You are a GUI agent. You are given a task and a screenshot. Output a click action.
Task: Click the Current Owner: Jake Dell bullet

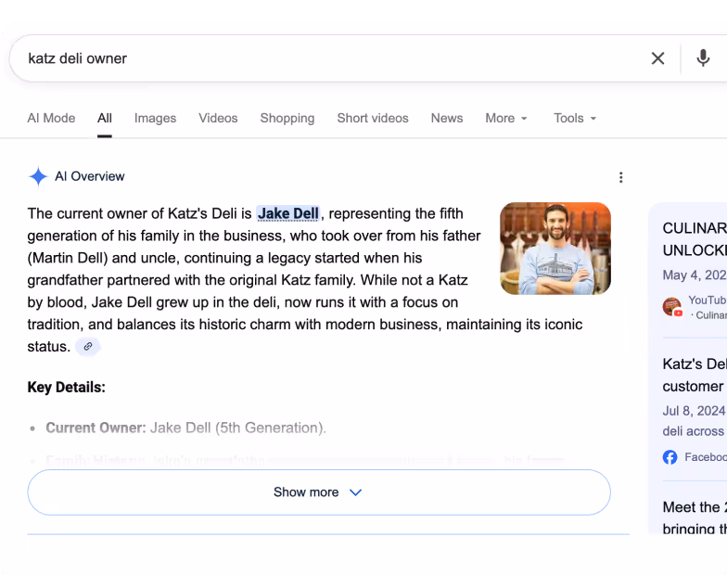tap(185, 428)
